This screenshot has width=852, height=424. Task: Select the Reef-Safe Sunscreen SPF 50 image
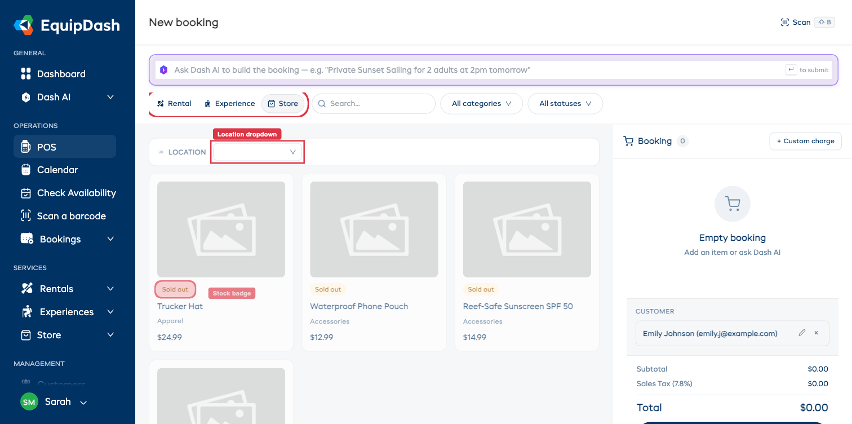(x=527, y=229)
